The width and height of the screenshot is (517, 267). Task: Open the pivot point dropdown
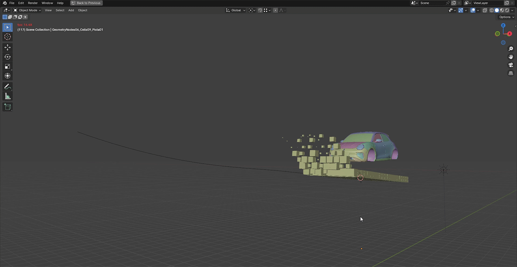[x=252, y=10]
